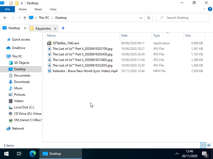Show hidden system tray icons

(177, 154)
